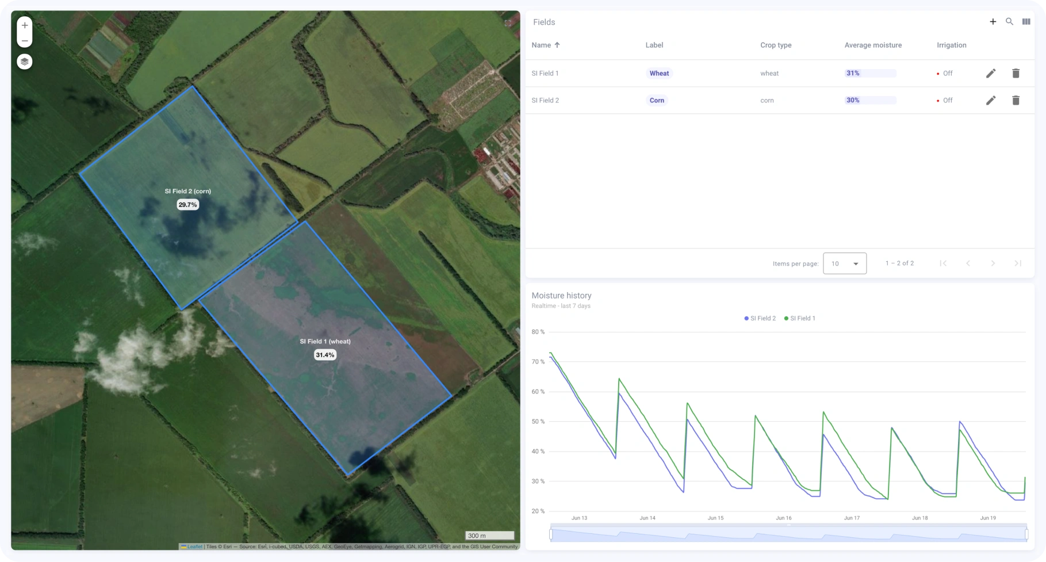This screenshot has height=562, width=1046.
Task: Edit SI Field 1 using its pencil icon
Action: click(x=991, y=73)
